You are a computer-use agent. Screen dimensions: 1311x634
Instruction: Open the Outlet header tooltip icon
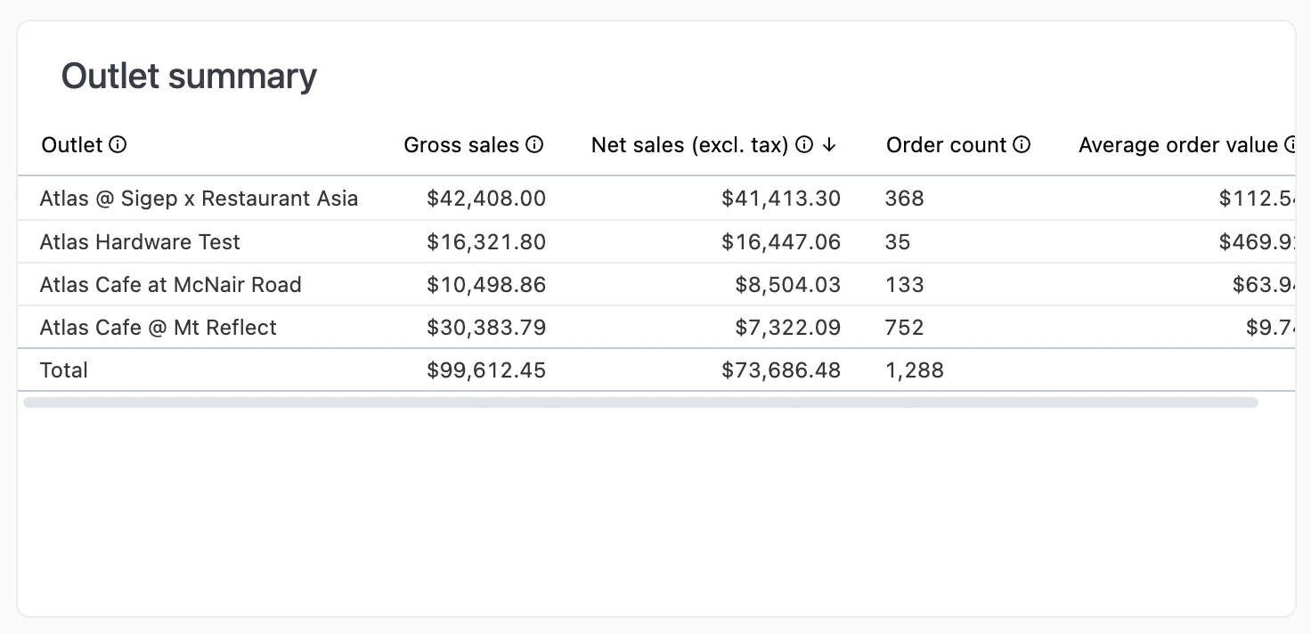118,145
